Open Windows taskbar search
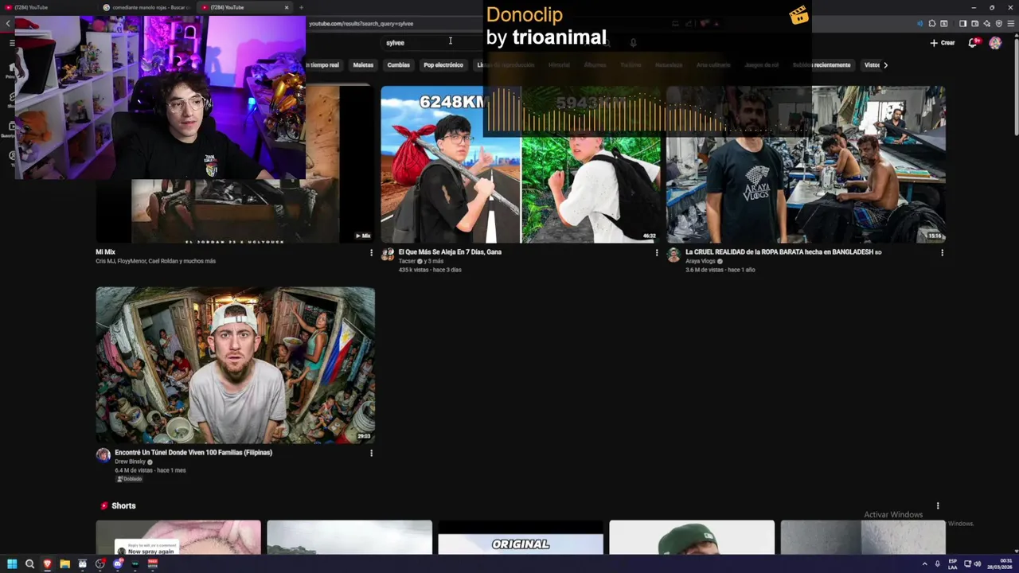The height and width of the screenshot is (573, 1019). (29, 563)
